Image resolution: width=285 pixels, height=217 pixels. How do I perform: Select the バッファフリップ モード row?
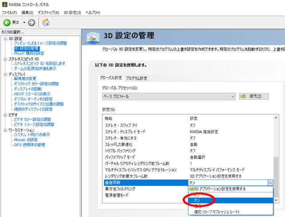(189, 157)
